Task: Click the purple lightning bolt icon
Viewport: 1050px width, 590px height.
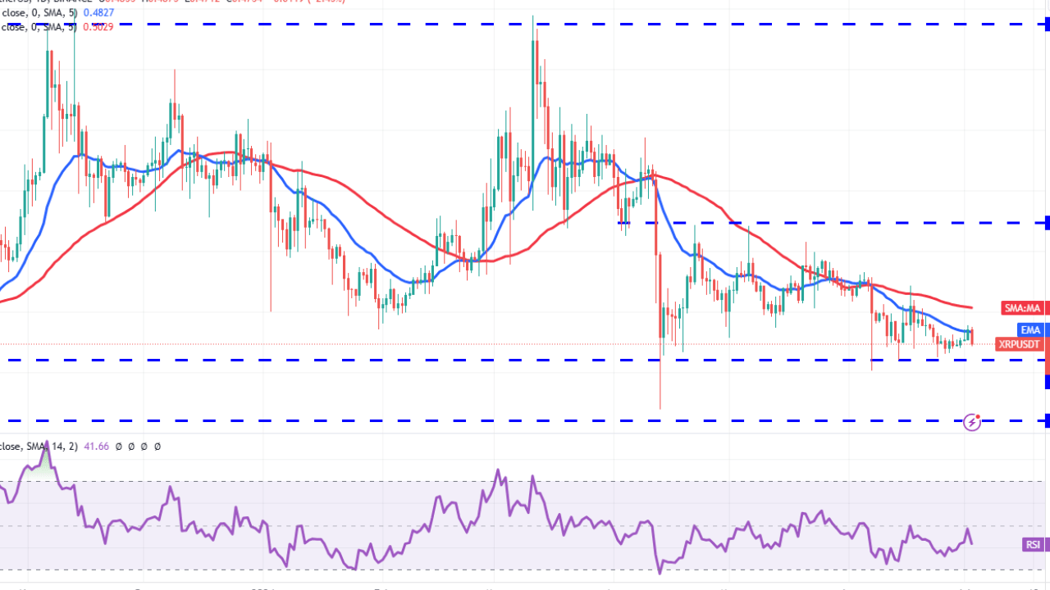Action: click(972, 423)
